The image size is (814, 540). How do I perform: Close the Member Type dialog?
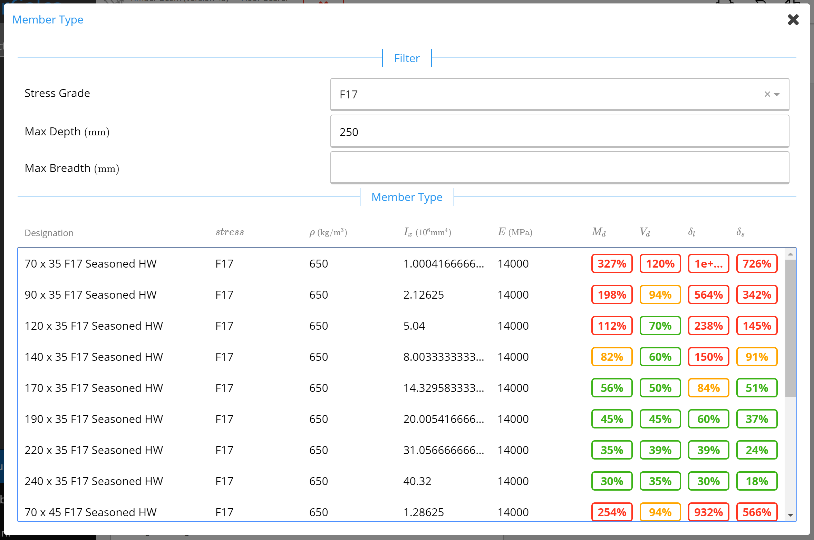coord(793,20)
